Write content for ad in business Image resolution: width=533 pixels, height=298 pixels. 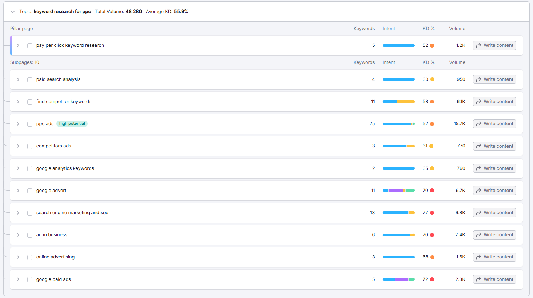494,235
